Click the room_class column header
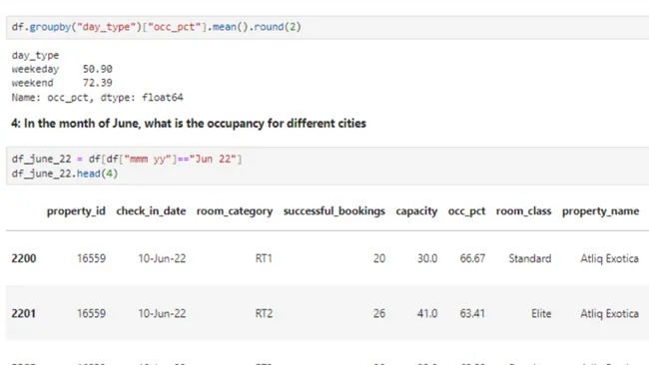 click(x=523, y=211)
